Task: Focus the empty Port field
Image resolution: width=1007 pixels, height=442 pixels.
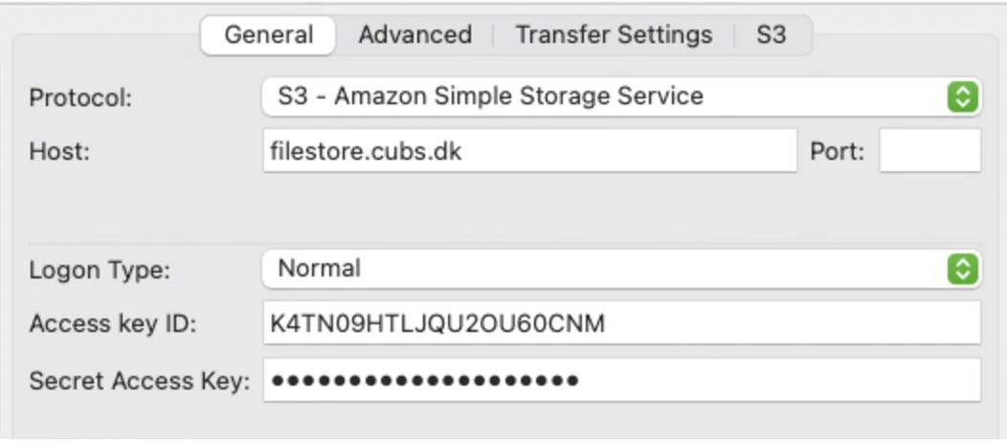Action: point(929,151)
